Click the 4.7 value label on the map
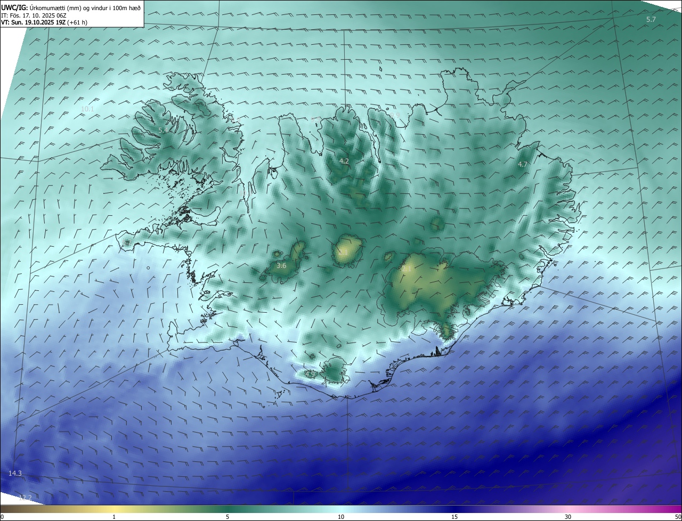 [523, 165]
